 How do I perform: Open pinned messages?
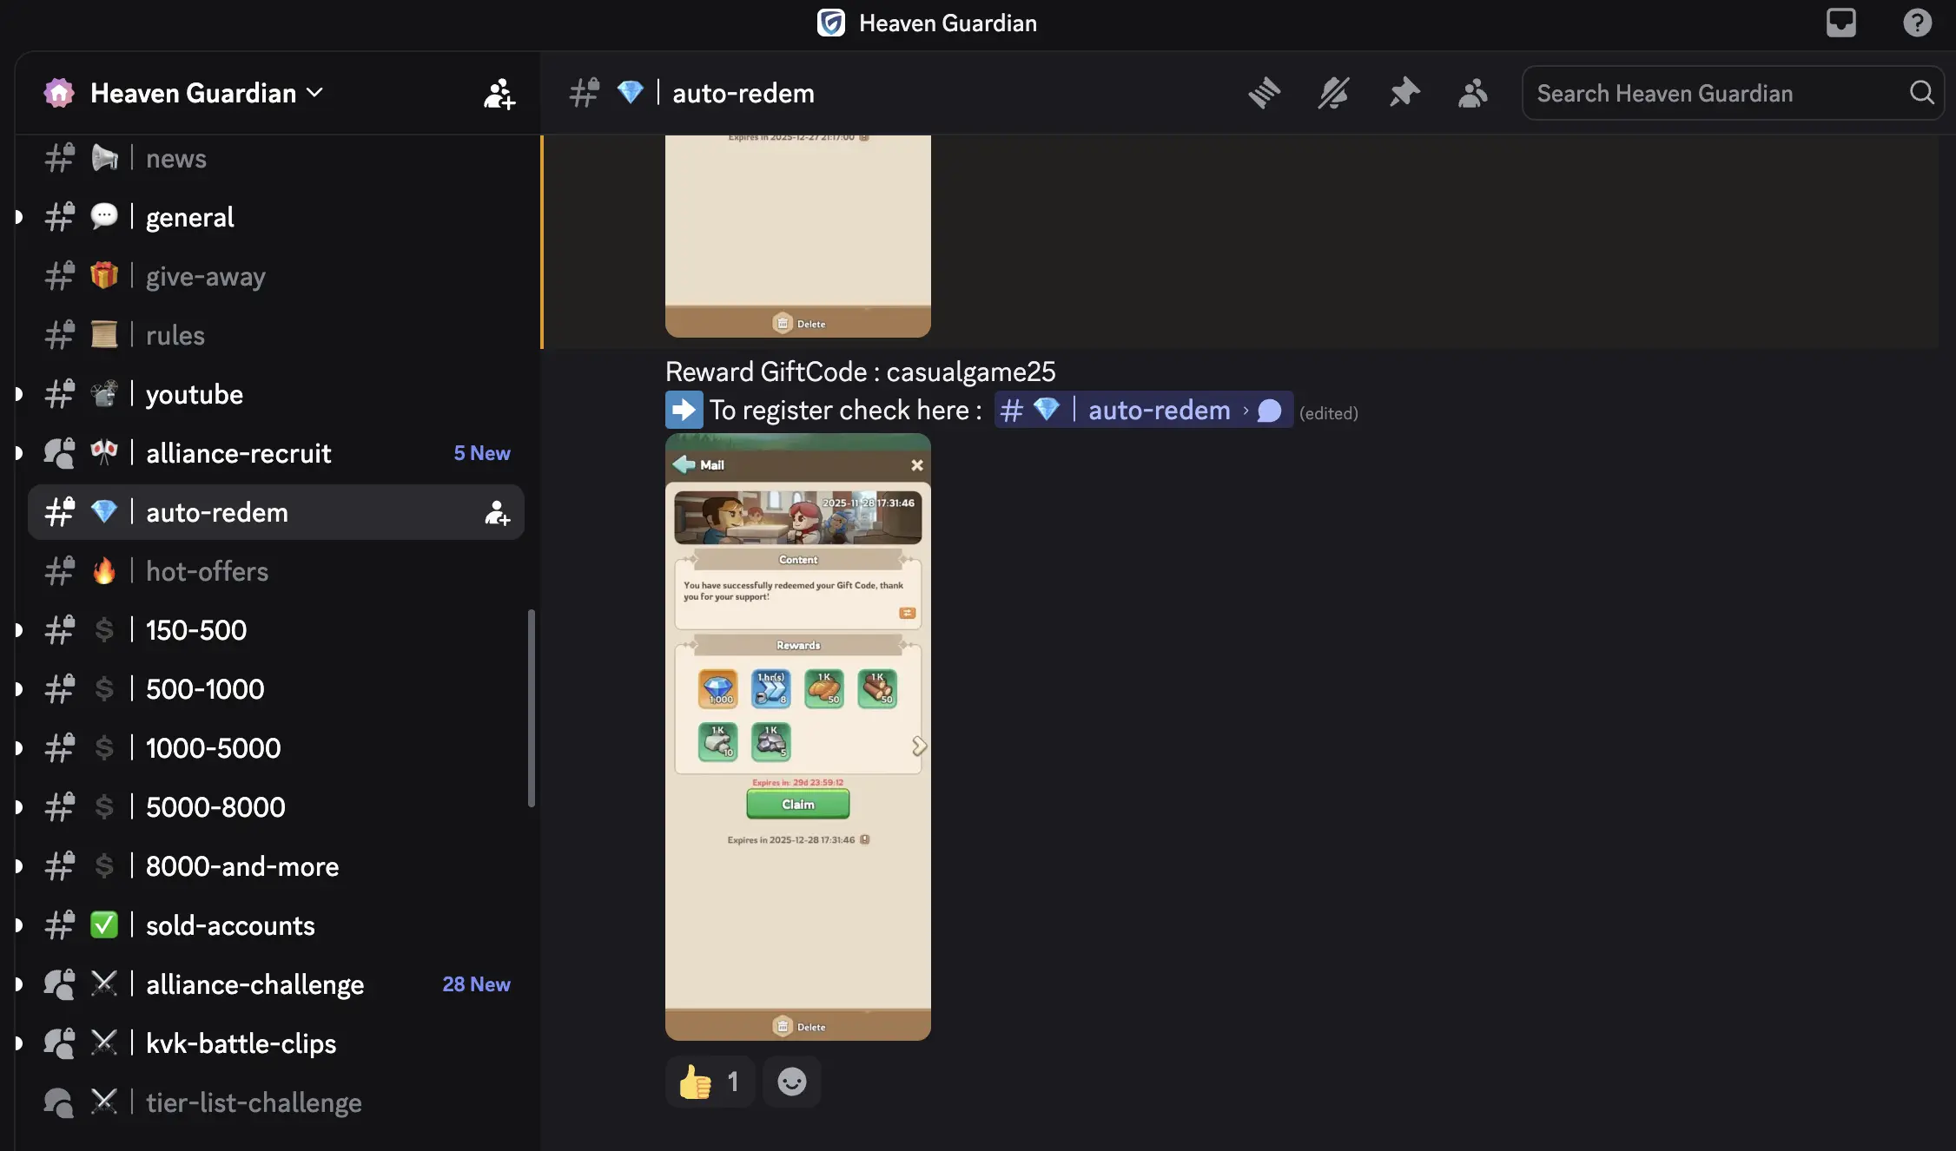point(1404,93)
